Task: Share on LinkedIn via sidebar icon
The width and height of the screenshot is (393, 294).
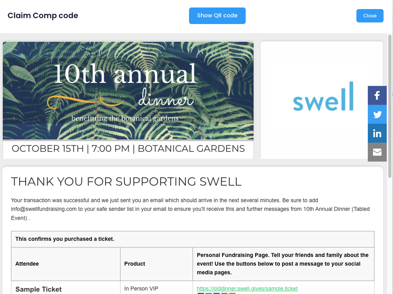Action: point(377,133)
